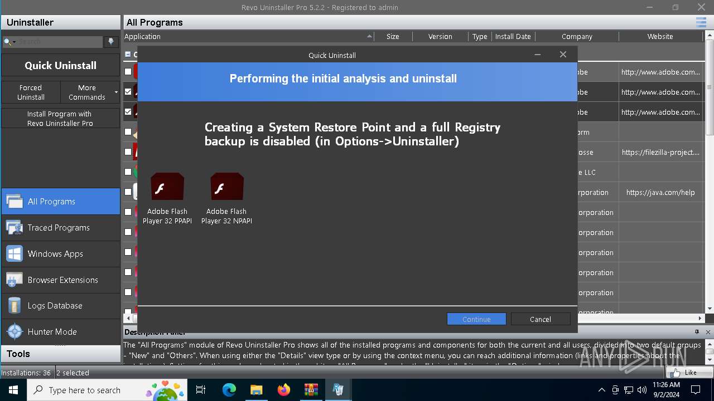
Task: Click the down-arrow icon beside search
Action: 111,42
